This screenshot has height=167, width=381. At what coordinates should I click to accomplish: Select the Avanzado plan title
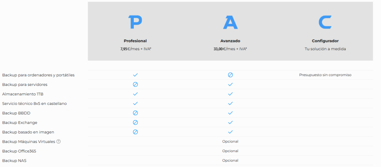(x=230, y=41)
